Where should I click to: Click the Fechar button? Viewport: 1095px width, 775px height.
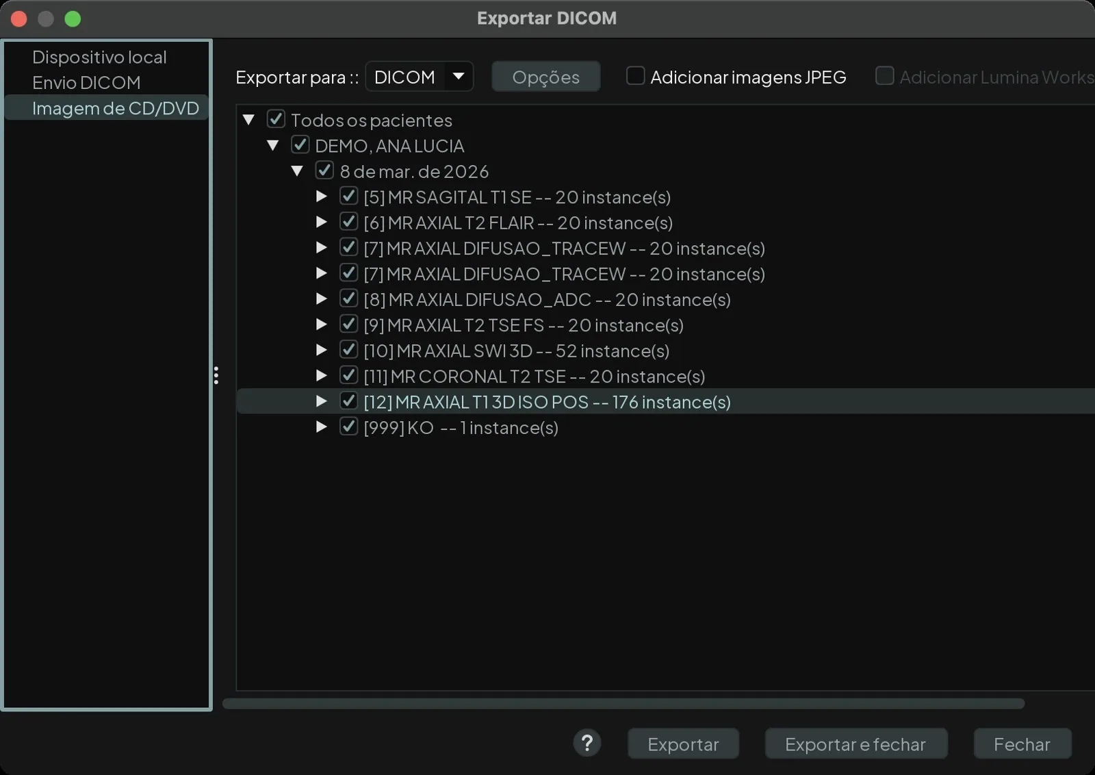(1022, 744)
